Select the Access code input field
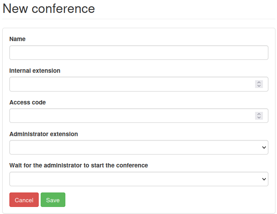Viewport: 277px width, 214px height. click(129, 116)
